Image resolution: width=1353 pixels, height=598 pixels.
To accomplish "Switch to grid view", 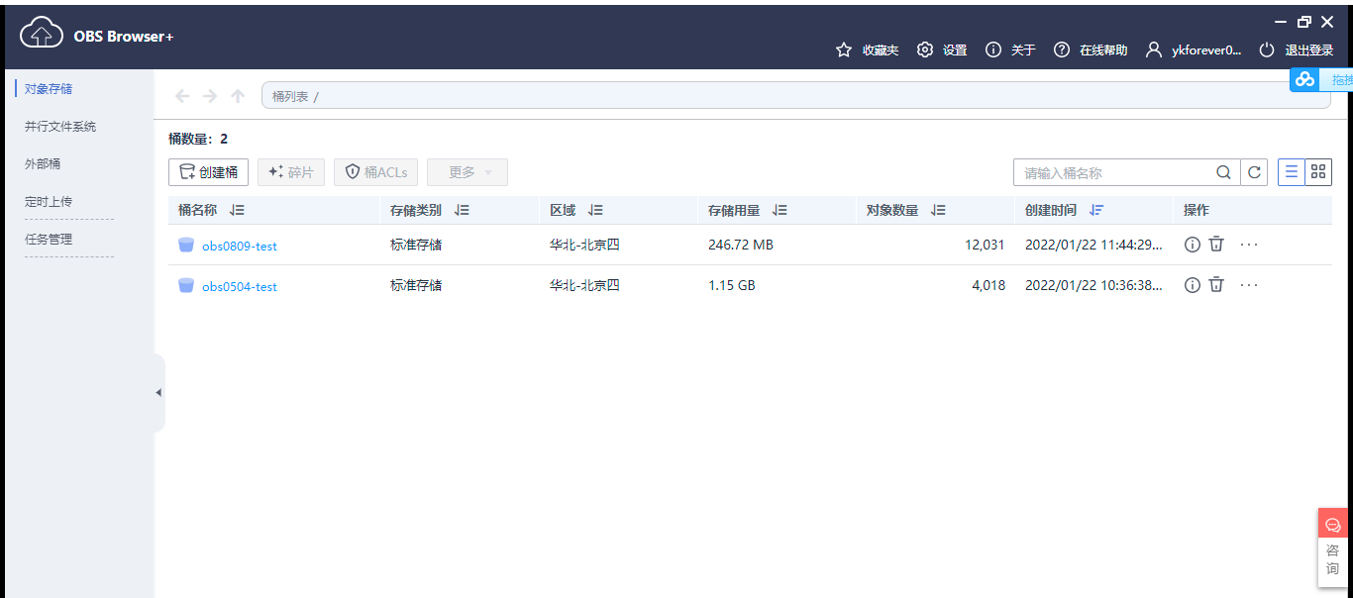I will click(x=1318, y=172).
